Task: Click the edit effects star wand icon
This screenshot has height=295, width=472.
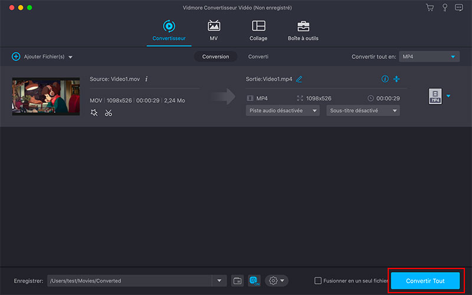Action: [94, 113]
